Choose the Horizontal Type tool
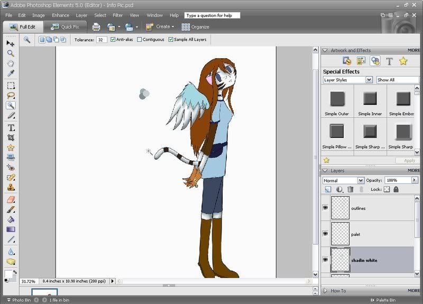This screenshot has height=304, width=423. point(11,127)
